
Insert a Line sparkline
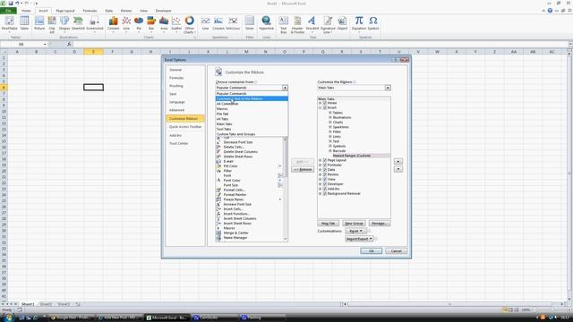pos(205,24)
